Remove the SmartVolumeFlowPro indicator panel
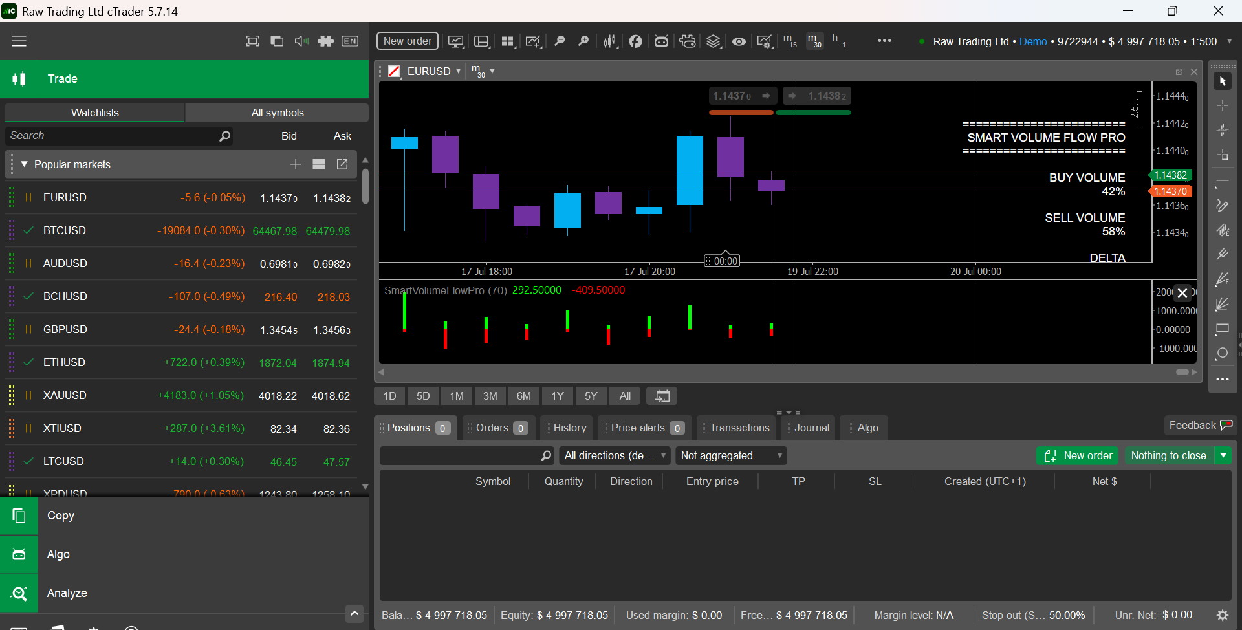 pos(1182,293)
